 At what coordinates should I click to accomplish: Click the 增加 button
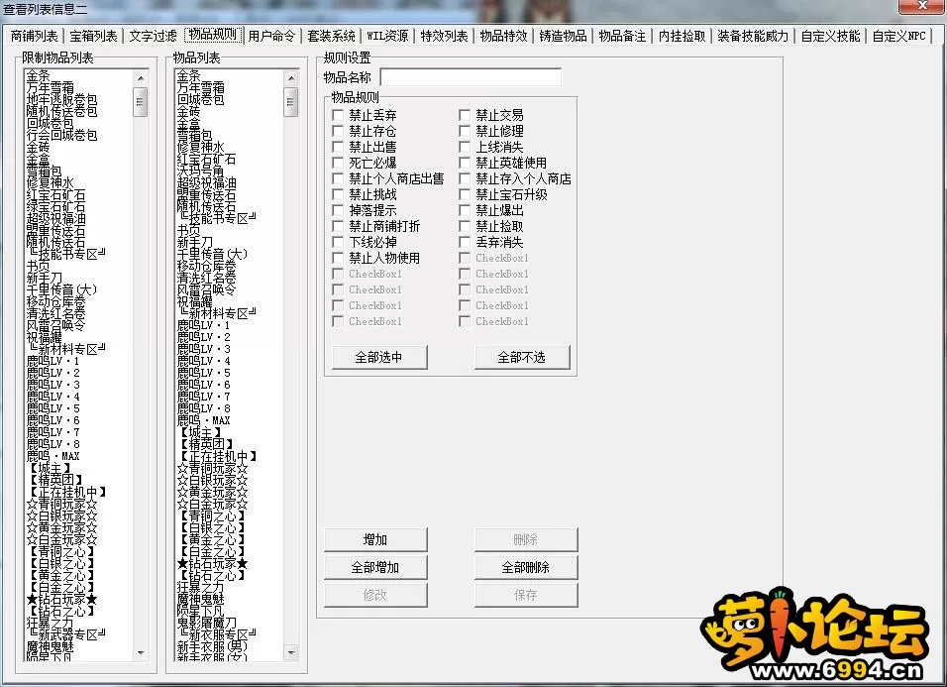point(375,539)
